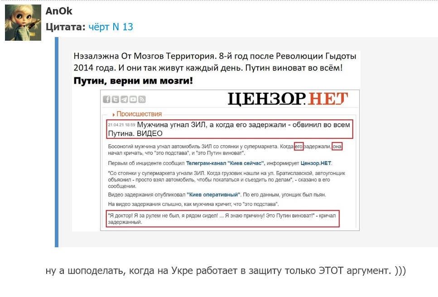Image resolution: width=438 pixels, height=297 pixels.
Task: Click the YouTube icon in header
Action: [133, 99]
